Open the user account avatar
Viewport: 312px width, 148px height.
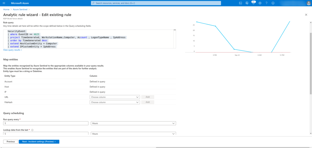tap(308, 3)
